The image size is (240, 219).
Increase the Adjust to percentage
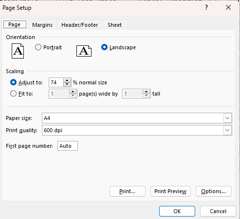(67, 80)
